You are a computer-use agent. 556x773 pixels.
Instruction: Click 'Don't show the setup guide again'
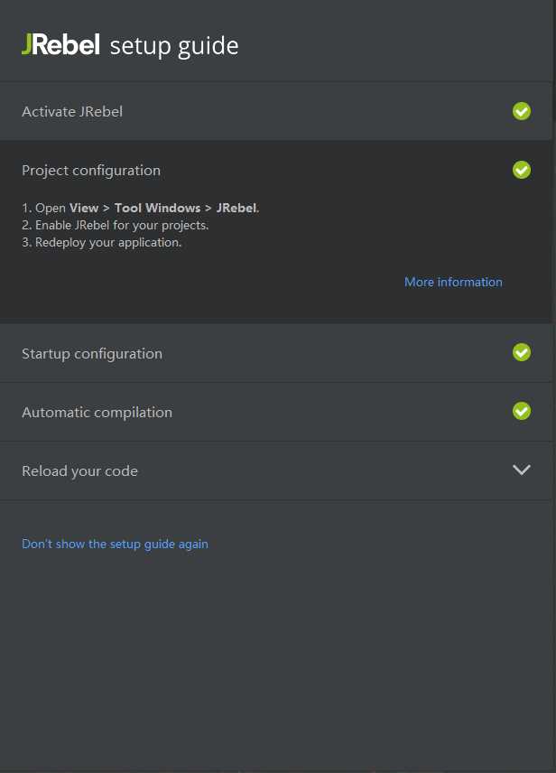pos(115,545)
